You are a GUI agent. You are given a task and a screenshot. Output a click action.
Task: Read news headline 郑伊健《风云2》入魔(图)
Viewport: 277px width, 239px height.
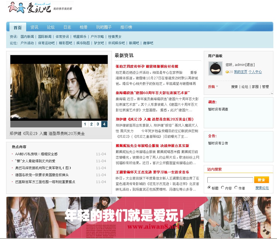tap(155, 119)
